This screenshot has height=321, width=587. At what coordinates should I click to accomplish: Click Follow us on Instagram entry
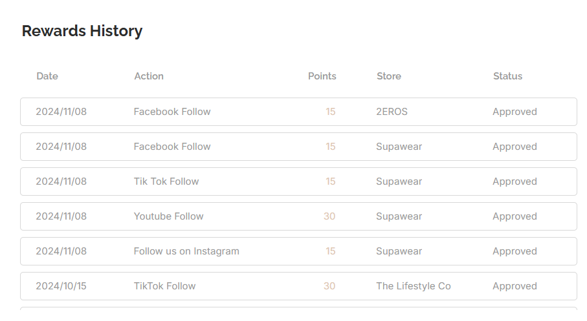tap(186, 251)
